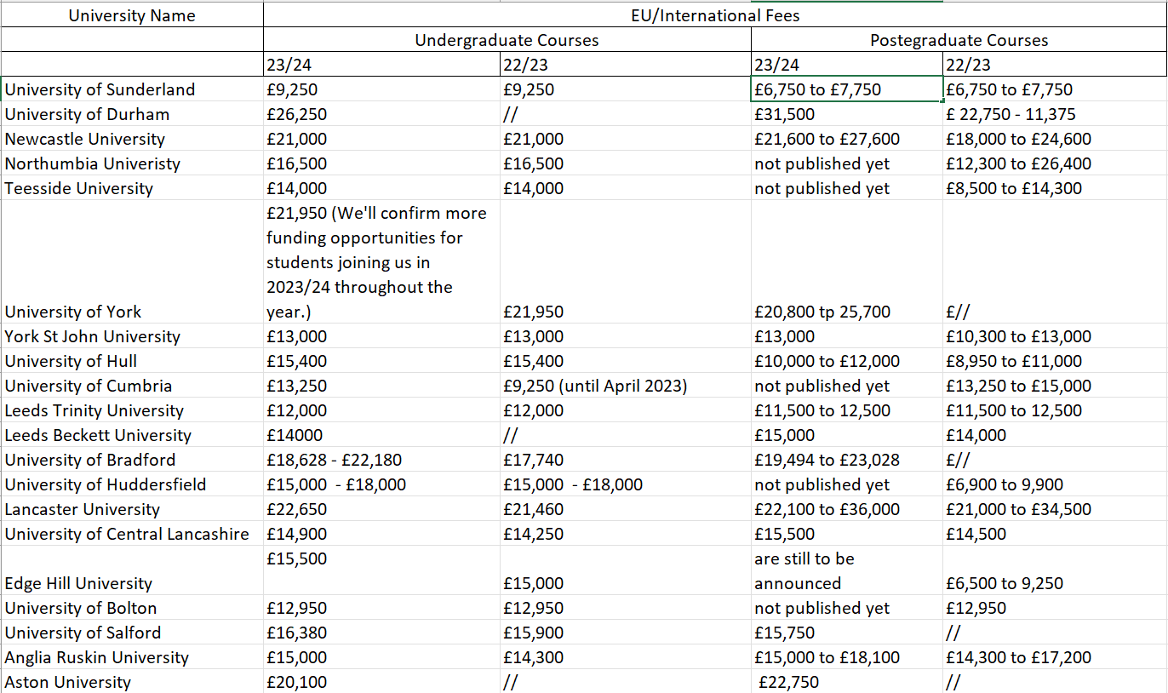
Task: Select the "University of Sunderland" cell
Action: 100,89
